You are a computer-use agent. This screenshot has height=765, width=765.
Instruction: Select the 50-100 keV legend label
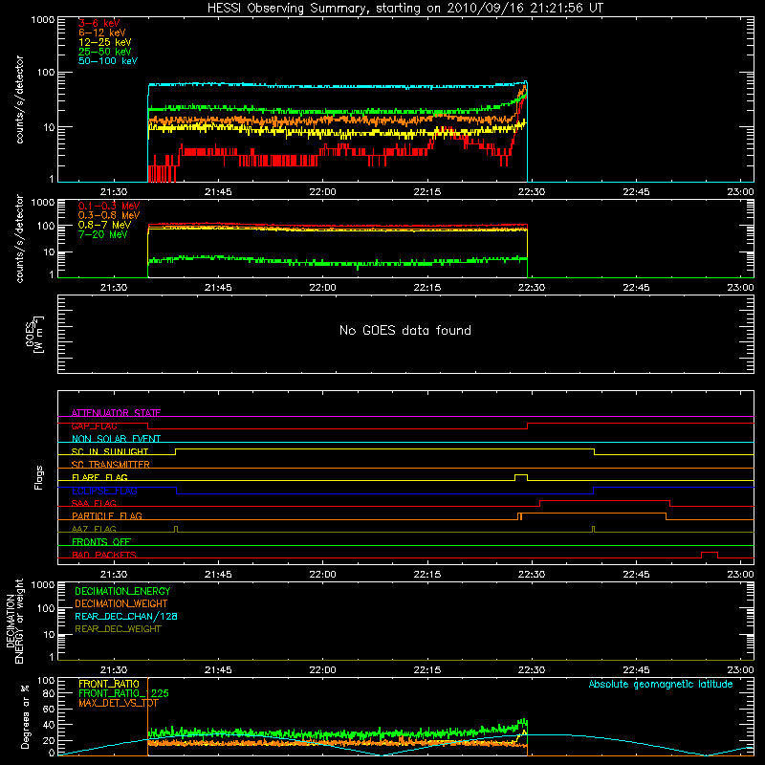pos(108,61)
